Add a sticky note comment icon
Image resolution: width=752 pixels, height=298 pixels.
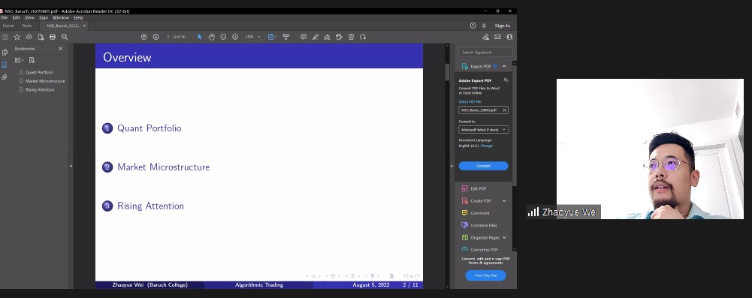click(303, 37)
